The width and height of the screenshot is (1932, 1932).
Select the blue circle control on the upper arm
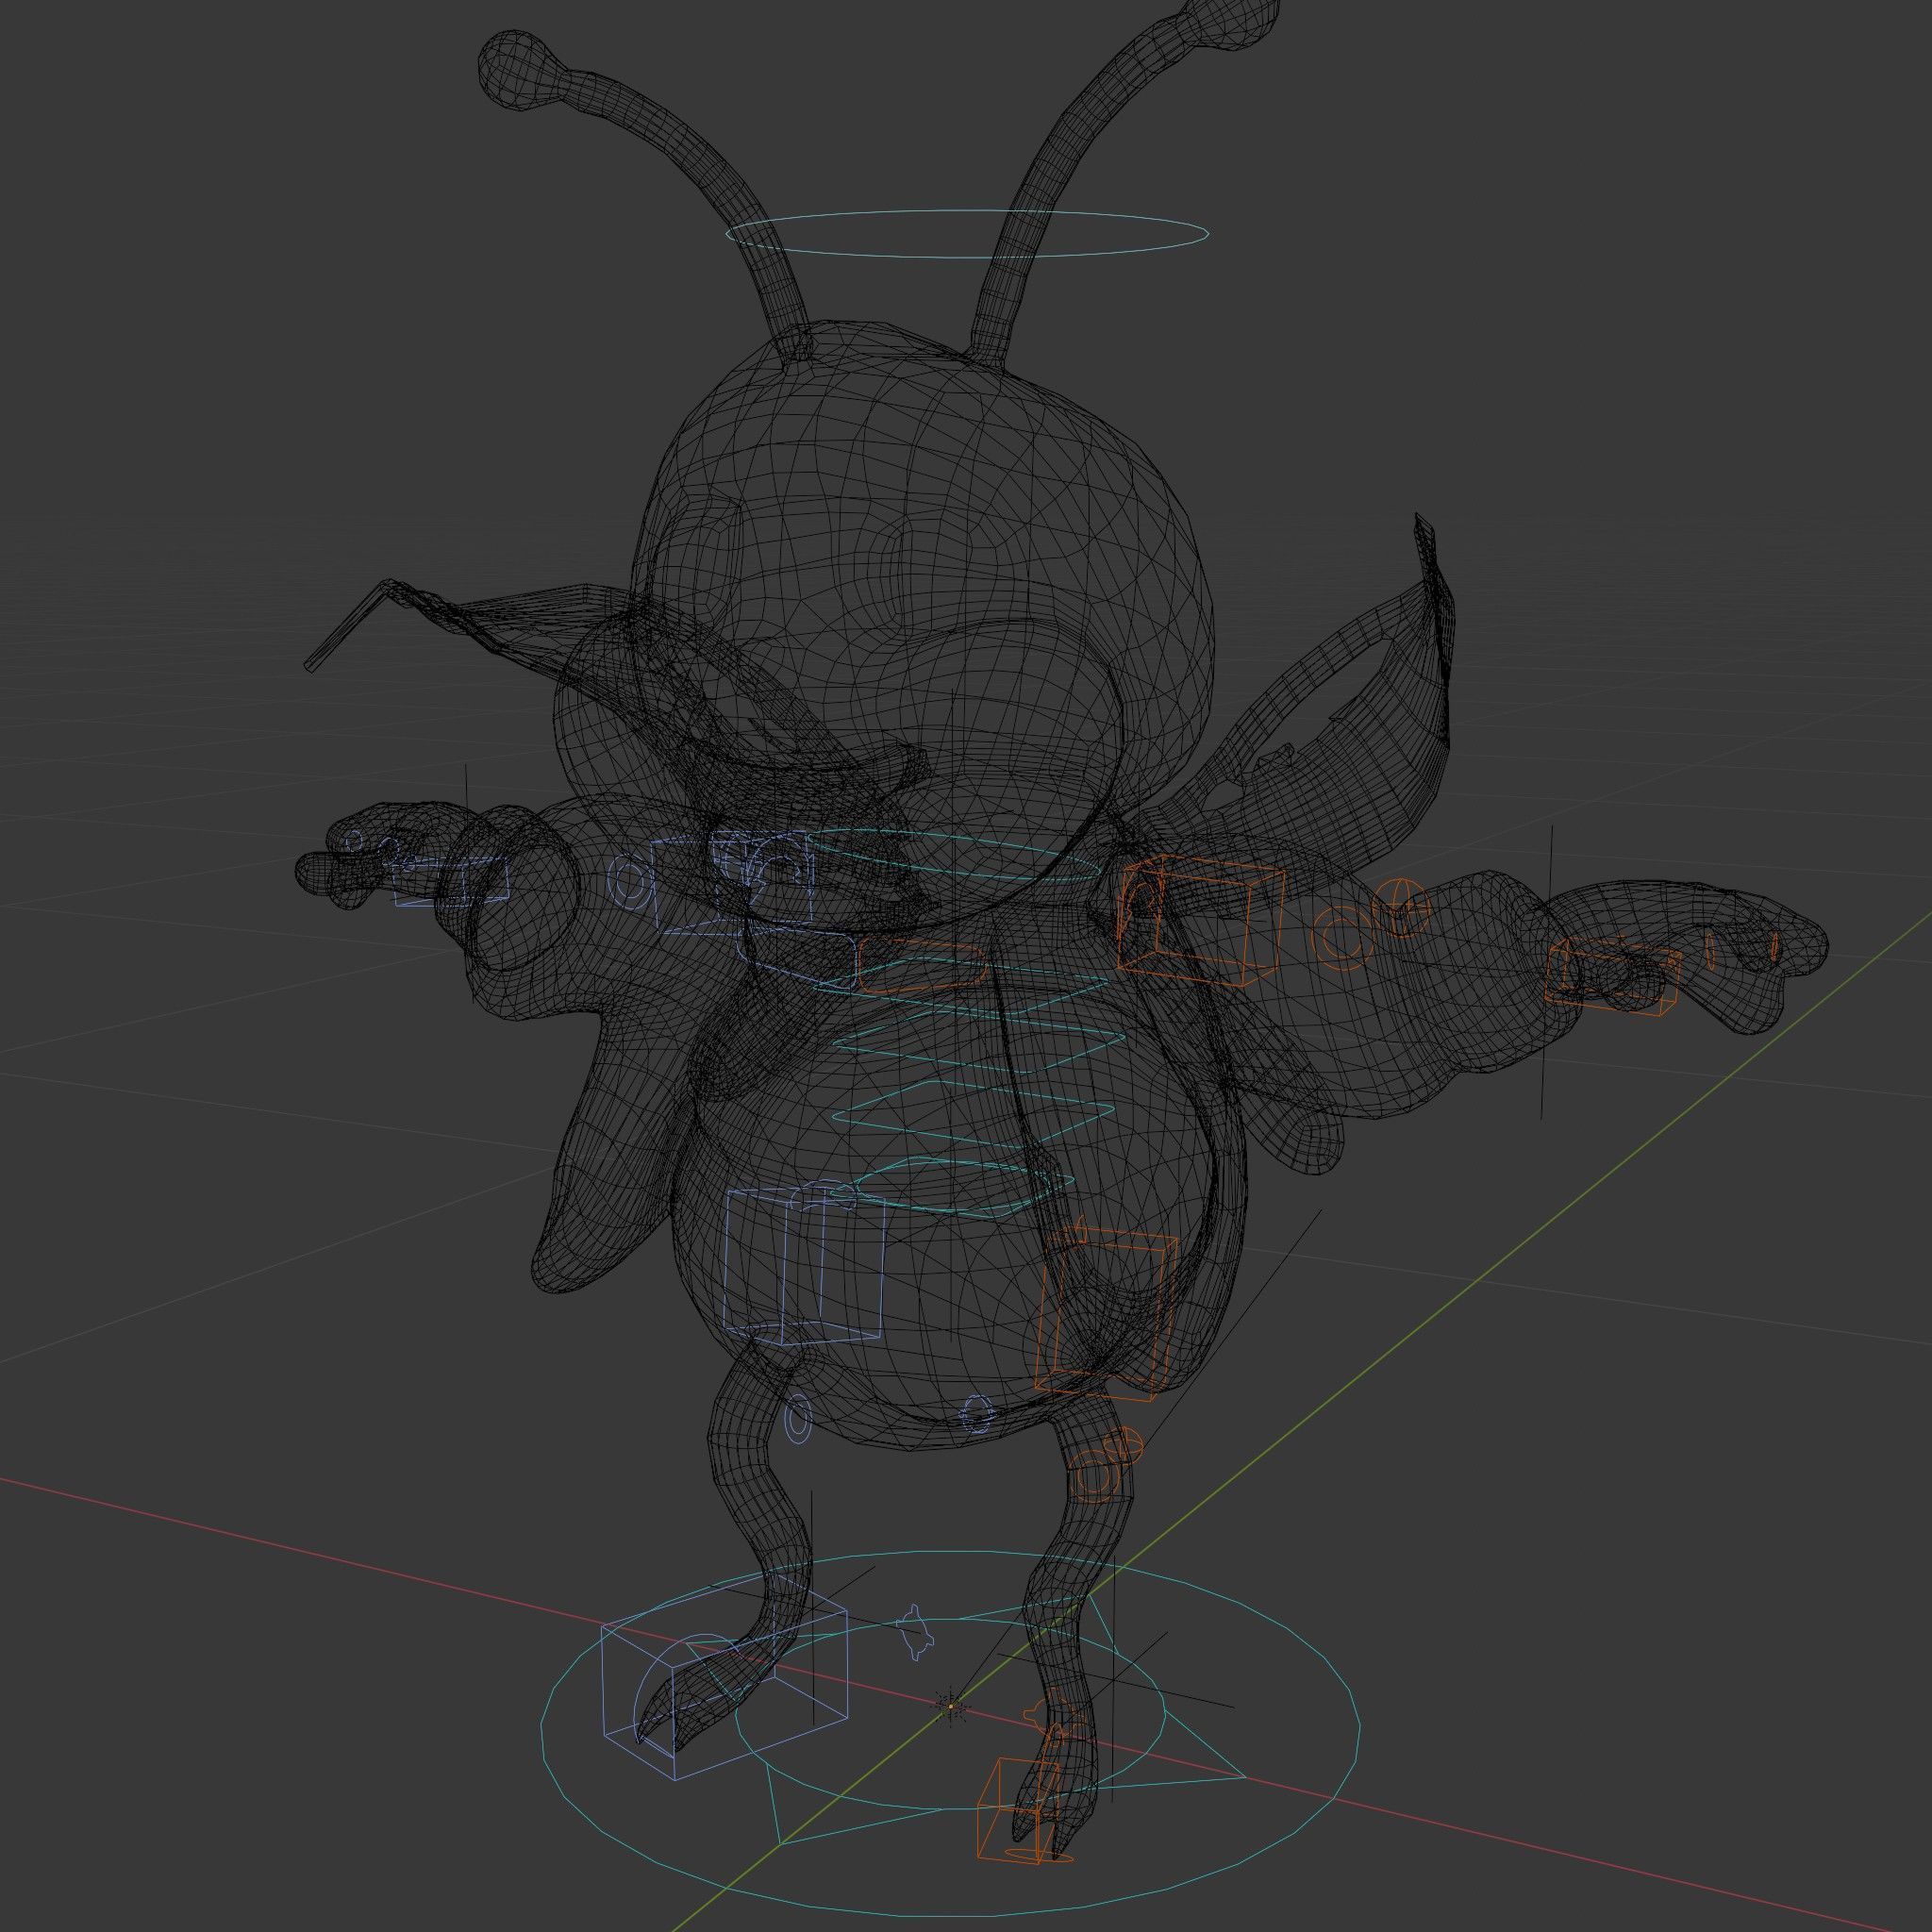(628, 880)
